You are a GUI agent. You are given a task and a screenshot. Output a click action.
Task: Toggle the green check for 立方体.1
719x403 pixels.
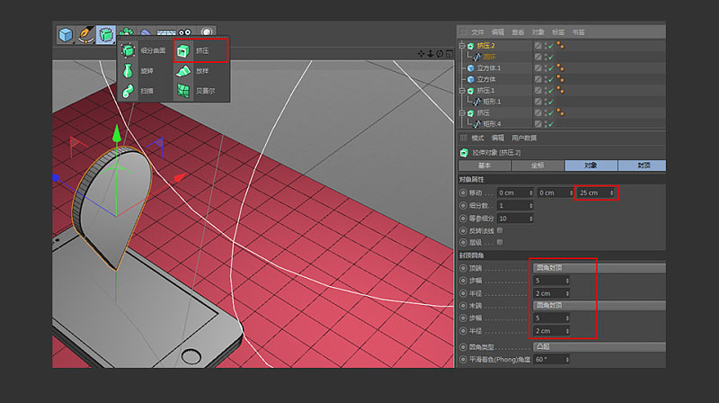551,68
